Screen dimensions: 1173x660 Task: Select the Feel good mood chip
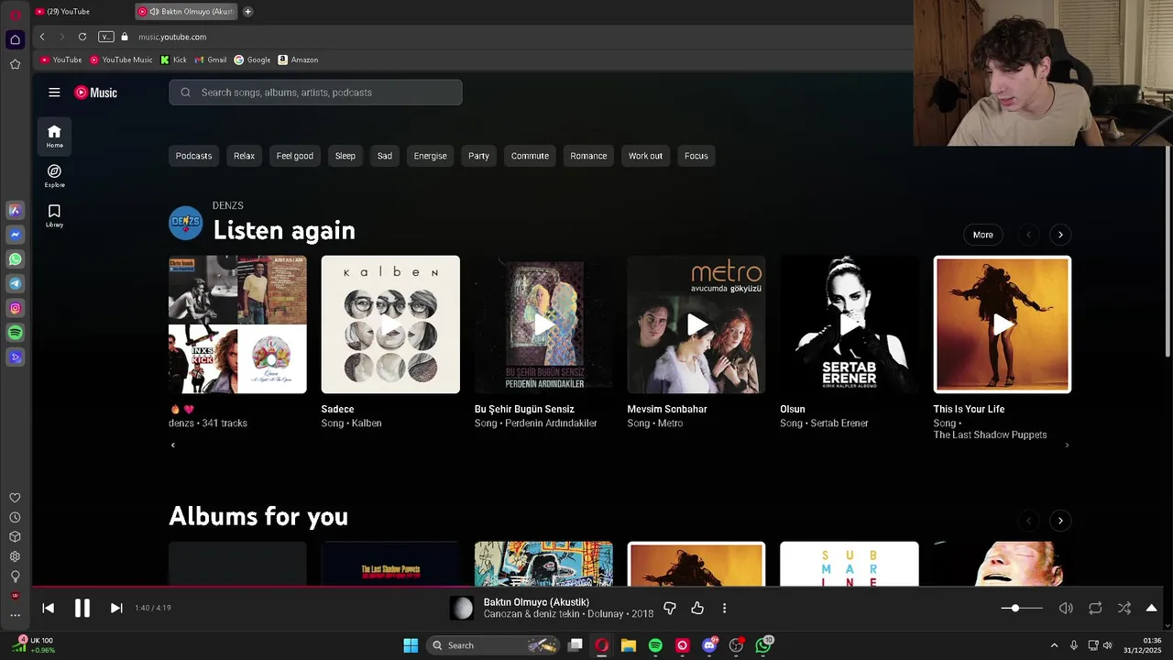pyautogui.click(x=295, y=156)
